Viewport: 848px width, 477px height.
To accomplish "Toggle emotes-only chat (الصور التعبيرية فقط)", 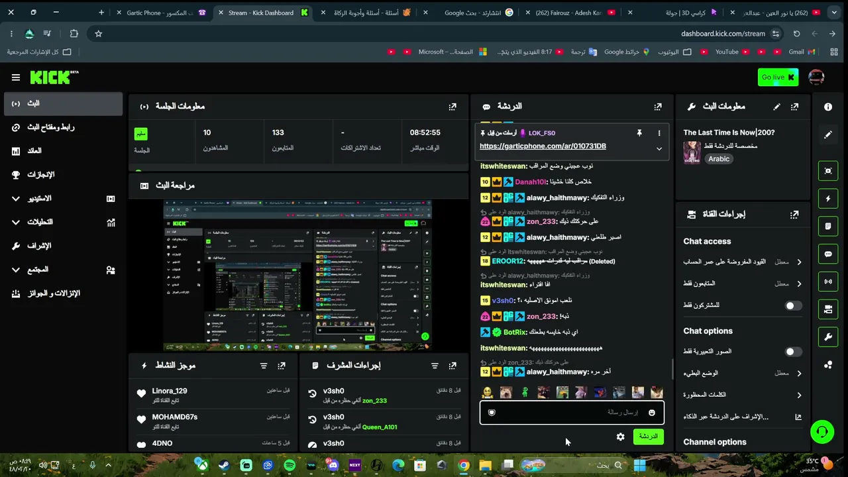I will 793,352.
